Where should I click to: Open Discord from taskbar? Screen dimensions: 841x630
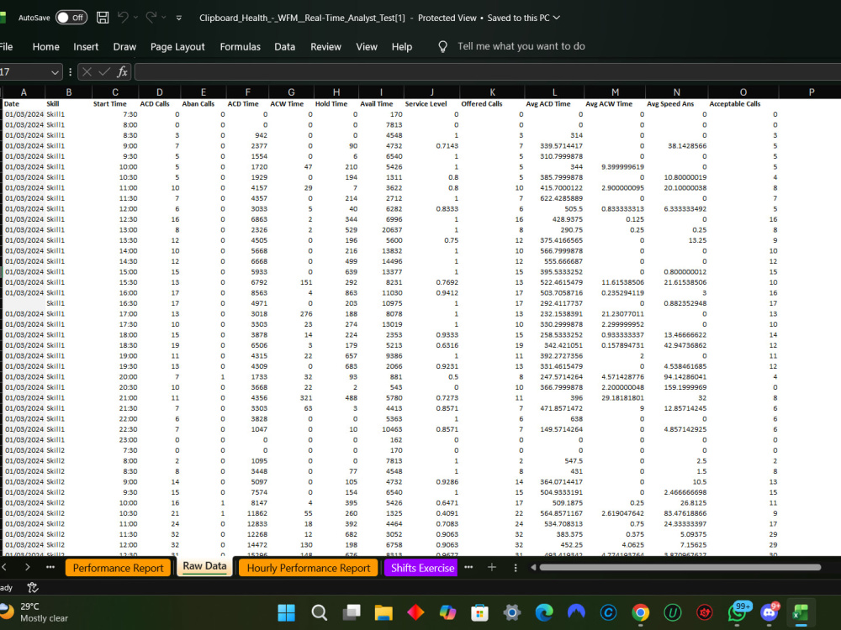click(x=770, y=612)
